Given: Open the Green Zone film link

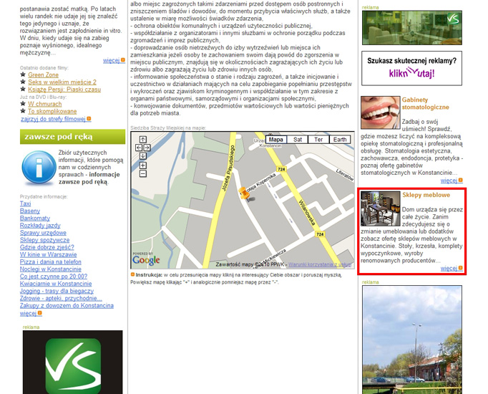Looking at the screenshot, I should coord(43,75).
